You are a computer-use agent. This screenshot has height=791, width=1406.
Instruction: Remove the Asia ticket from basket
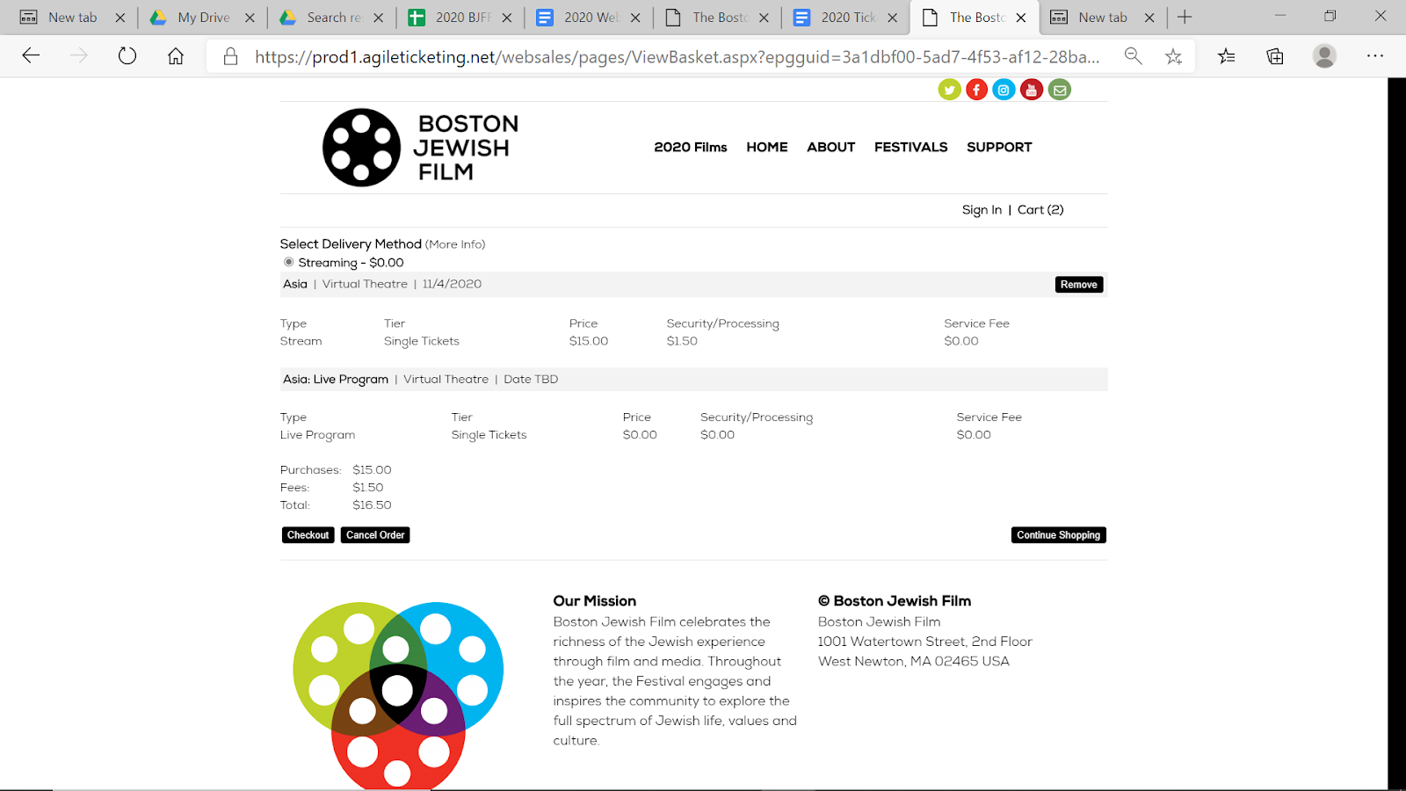[1079, 285]
